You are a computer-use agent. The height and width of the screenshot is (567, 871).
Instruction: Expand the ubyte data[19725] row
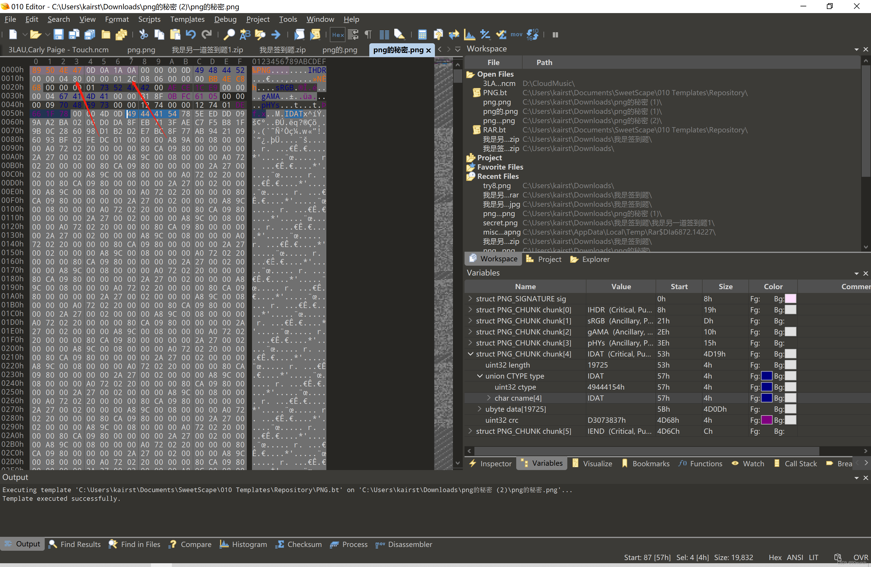pos(479,409)
